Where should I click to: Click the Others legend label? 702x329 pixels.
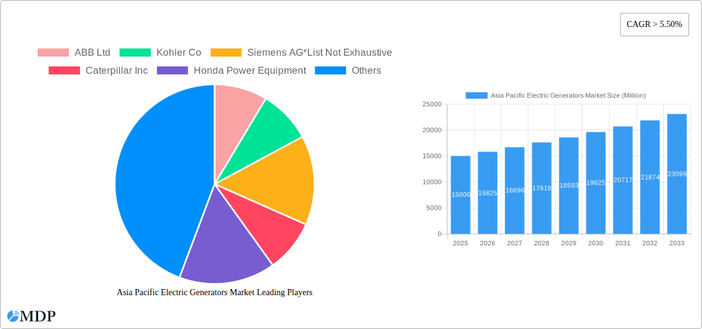pyautogui.click(x=366, y=71)
